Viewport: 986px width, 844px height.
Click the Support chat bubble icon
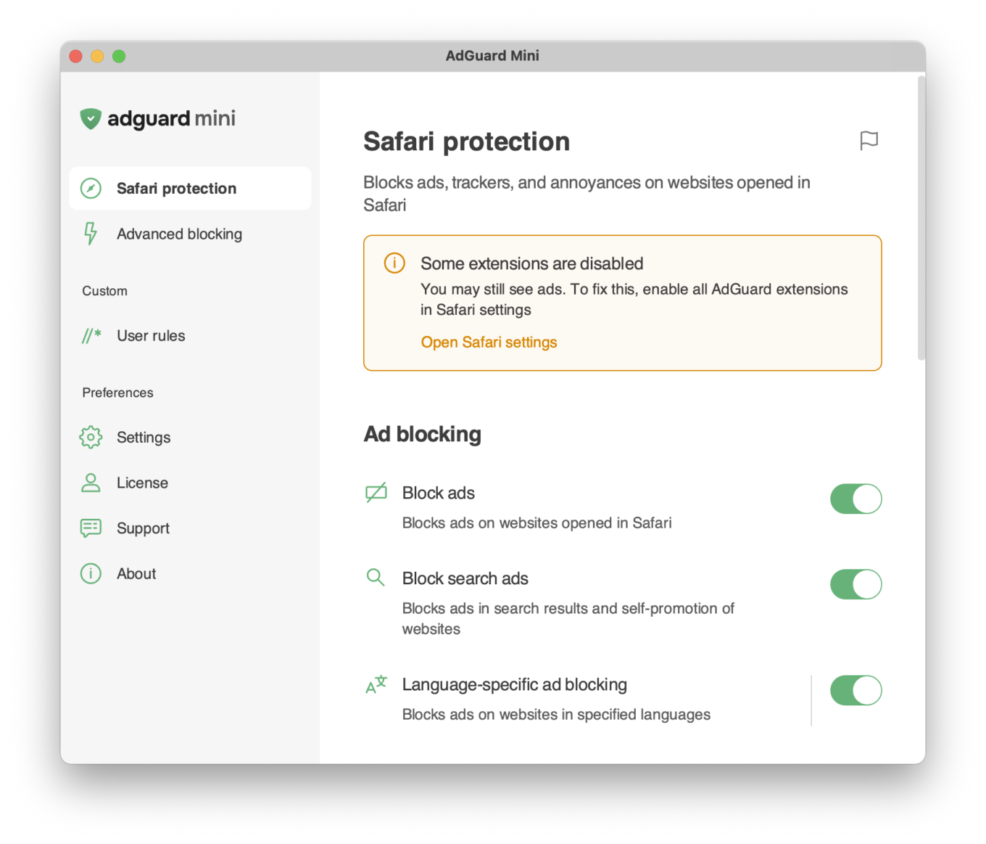coord(91,528)
